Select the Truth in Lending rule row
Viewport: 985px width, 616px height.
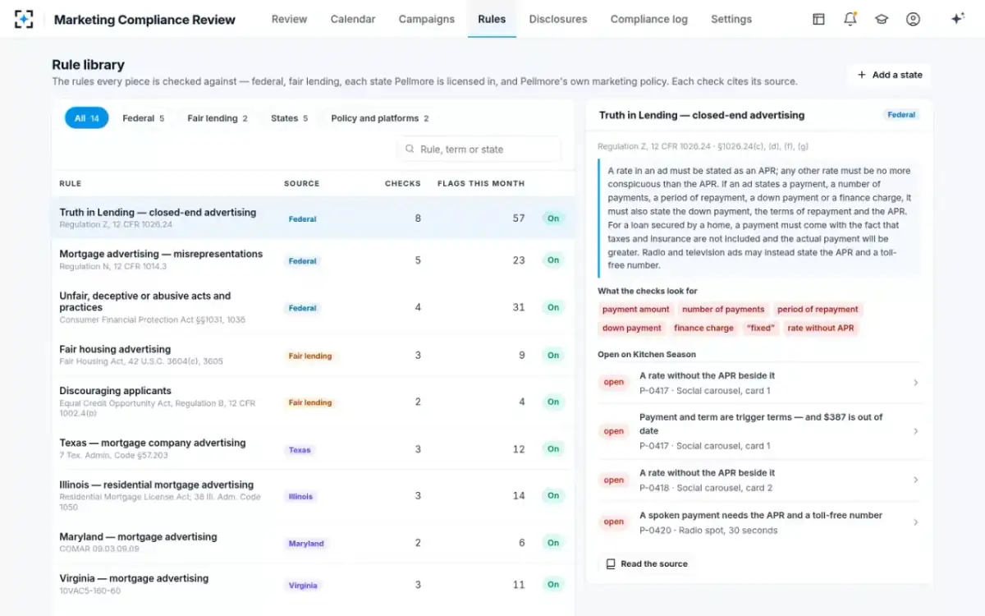313,218
